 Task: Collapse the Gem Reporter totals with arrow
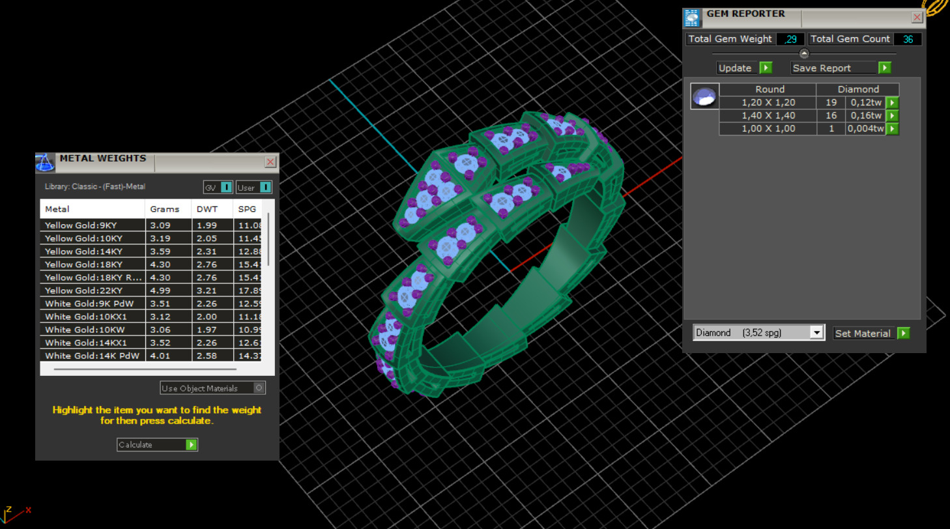click(x=804, y=54)
